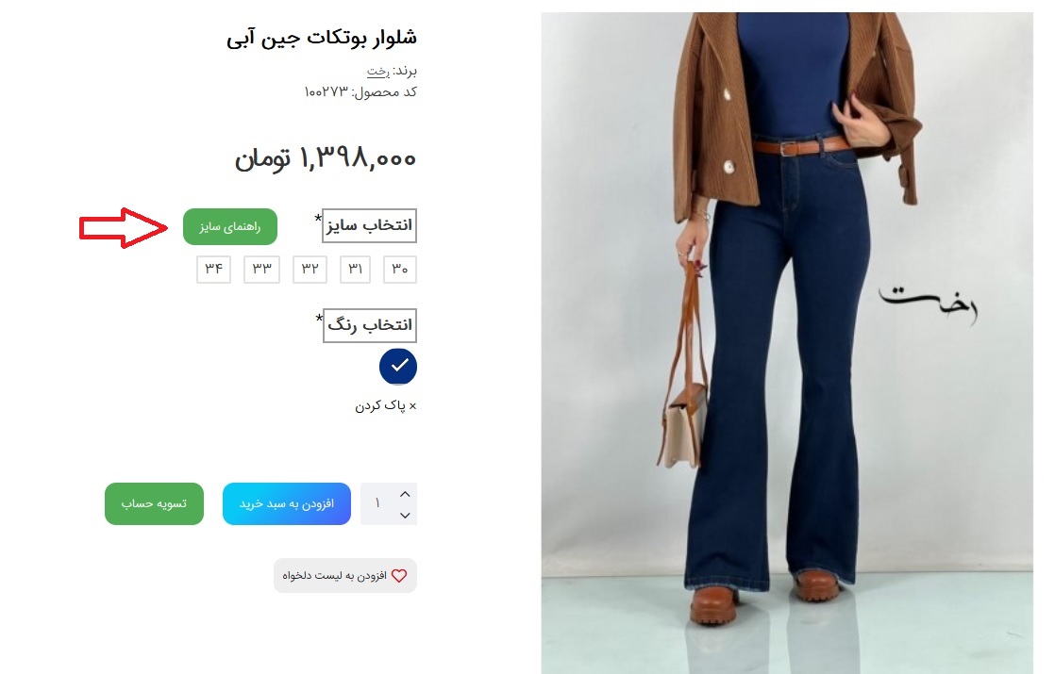Image resolution: width=1055 pixels, height=674 pixels.
Task: Choose size ۳۱ option
Action: click(x=355, y=269)
